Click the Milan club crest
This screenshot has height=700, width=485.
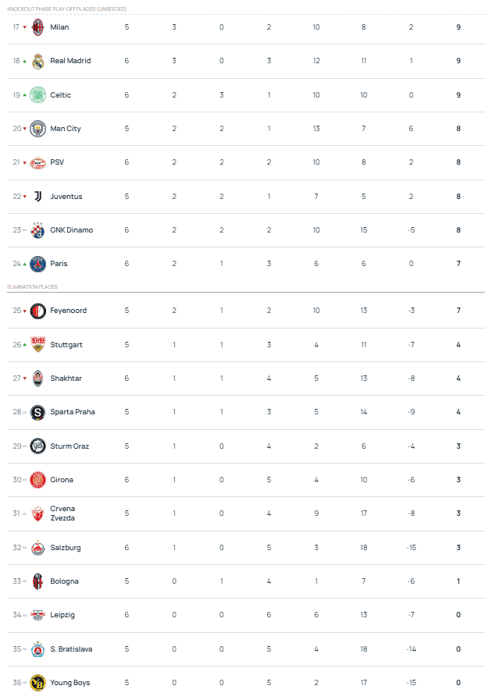[x=37, y=27]
